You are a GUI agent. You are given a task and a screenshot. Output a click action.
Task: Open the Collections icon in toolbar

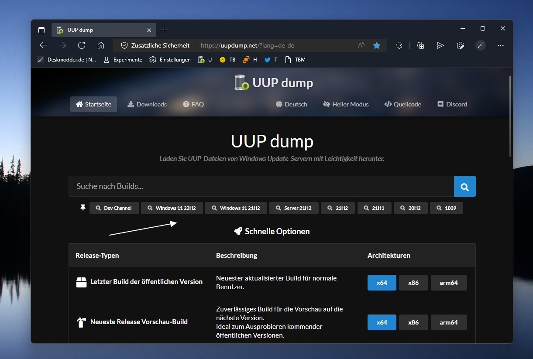[x=420, y=45]
